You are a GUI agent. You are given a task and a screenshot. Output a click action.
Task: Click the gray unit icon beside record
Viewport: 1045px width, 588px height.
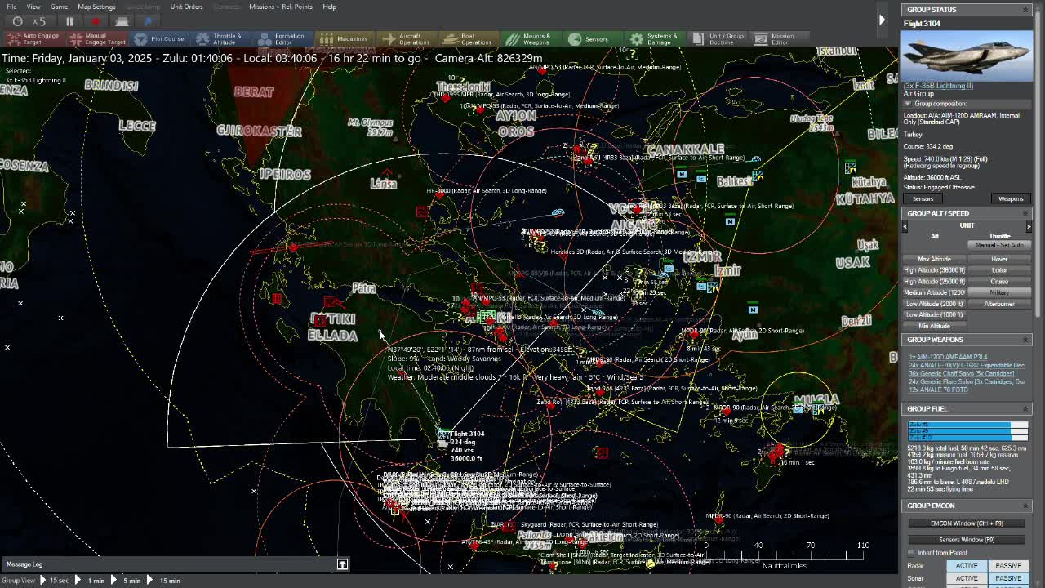click(x=122, y=21)
